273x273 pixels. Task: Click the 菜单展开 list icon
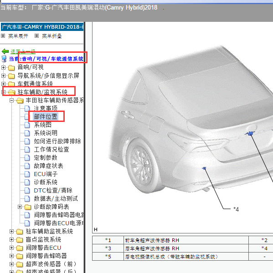(x=3, y=36)
